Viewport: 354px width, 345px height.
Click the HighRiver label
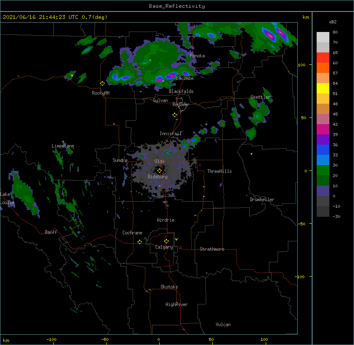tap(177, 304)
